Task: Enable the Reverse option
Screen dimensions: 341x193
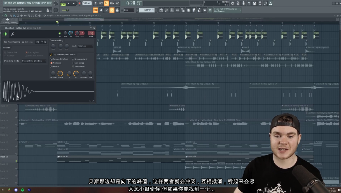Action: pyautogui.click(x=51, y=67)
